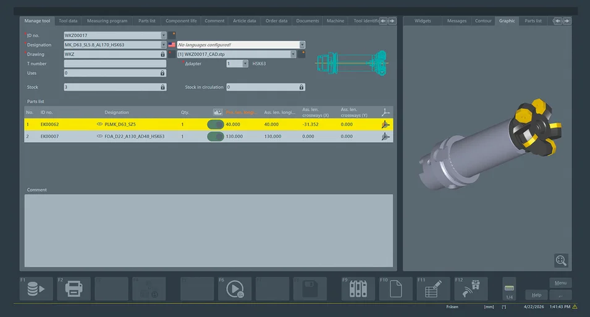Click the F11 edit table icon
Viewport: 590px width, 317px height.
(x=434, y=289)
